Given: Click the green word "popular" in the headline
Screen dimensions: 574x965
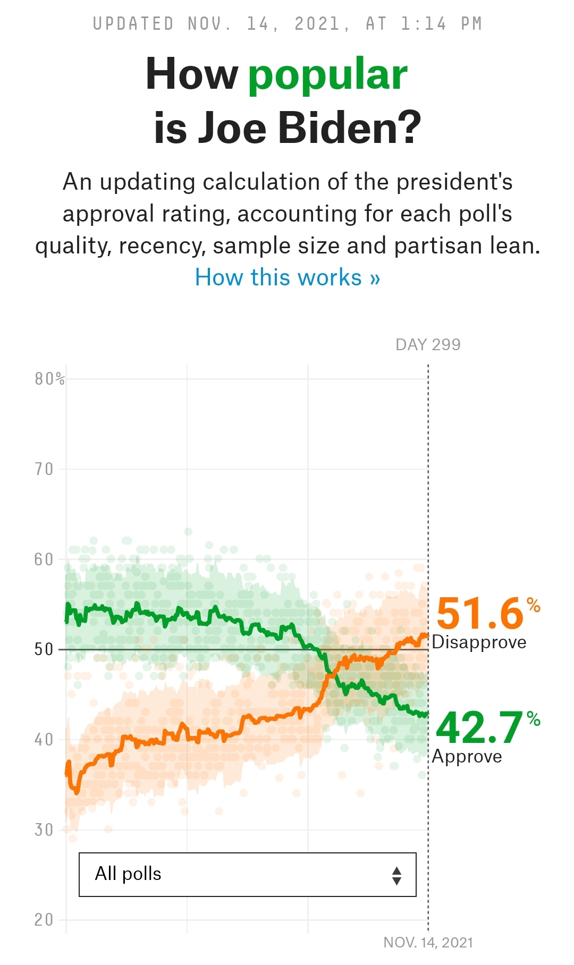Looking at the screenshot, I should click(327, 74).
